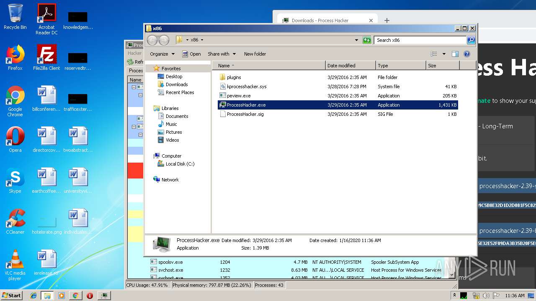
Task: Launch Acrobat Reader DC from desktop
Action: [x=46, y=19]
